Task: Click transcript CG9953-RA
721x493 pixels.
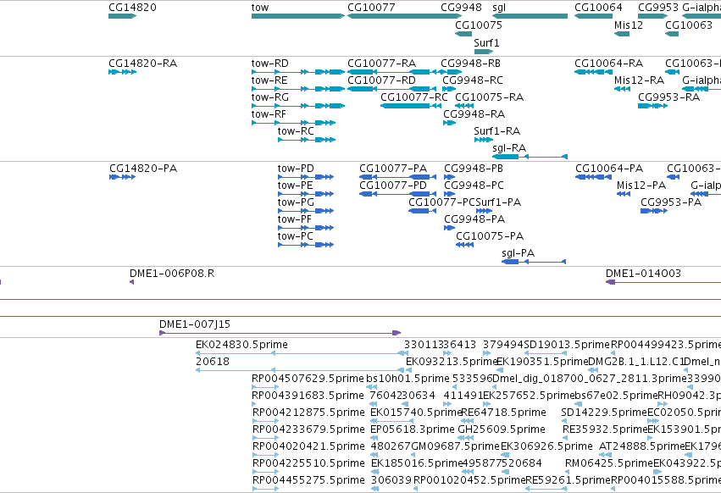Action: coord(653,106)
